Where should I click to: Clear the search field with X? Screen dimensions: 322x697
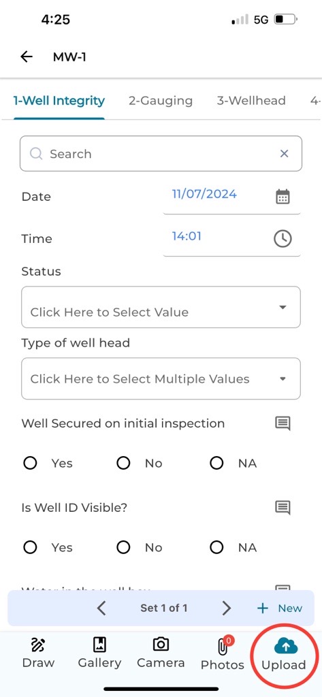coord(284,154)
